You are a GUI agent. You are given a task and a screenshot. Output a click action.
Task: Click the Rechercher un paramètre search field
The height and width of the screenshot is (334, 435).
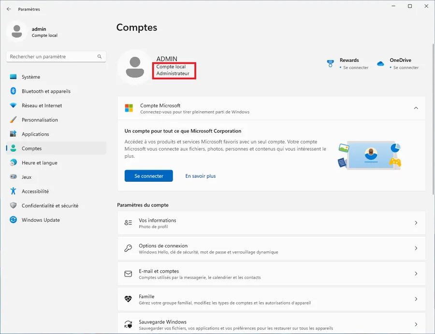pyautogui.click(x=56, y=57)
